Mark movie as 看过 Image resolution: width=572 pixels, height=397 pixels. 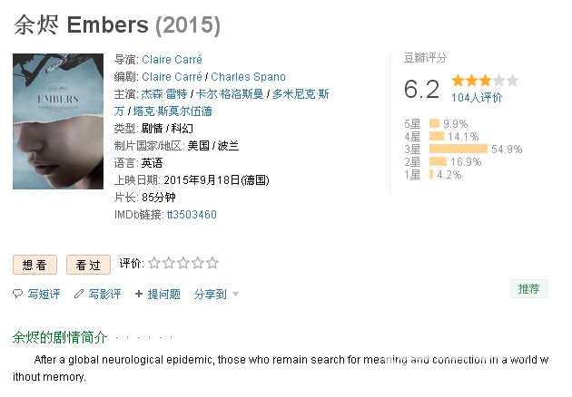tap(88, 265)
